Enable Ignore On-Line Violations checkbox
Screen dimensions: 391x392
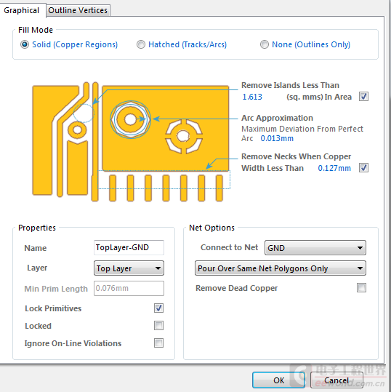tap(158, 343)
